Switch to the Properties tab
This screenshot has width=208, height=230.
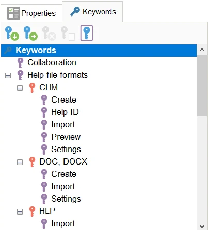31,13
